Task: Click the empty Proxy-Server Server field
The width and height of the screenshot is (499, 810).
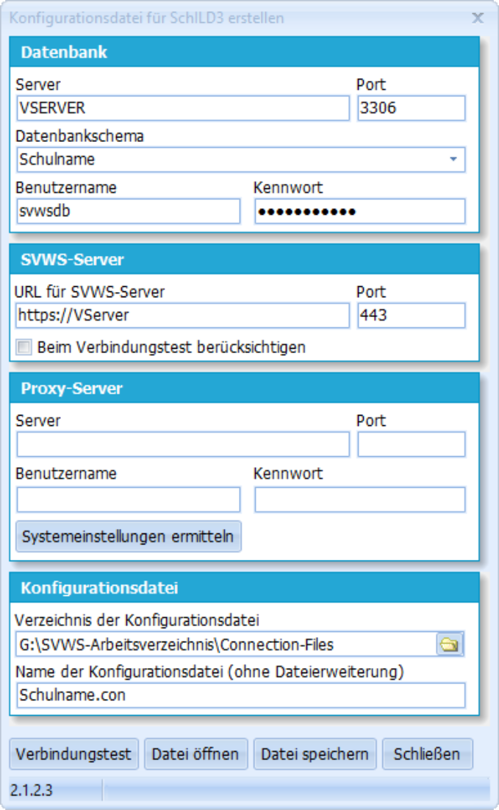Action: click(x=183, y=444)
